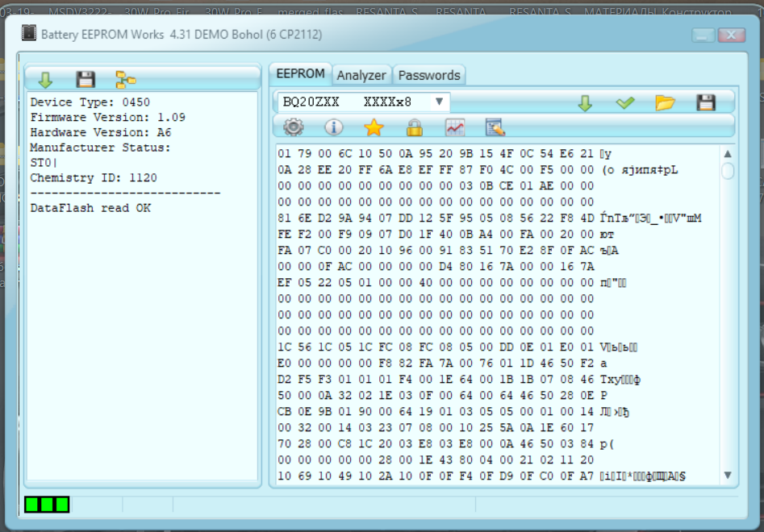Click the "Hardware Version: A6" line
764x532 pixels.
click(x=100, y=132)
